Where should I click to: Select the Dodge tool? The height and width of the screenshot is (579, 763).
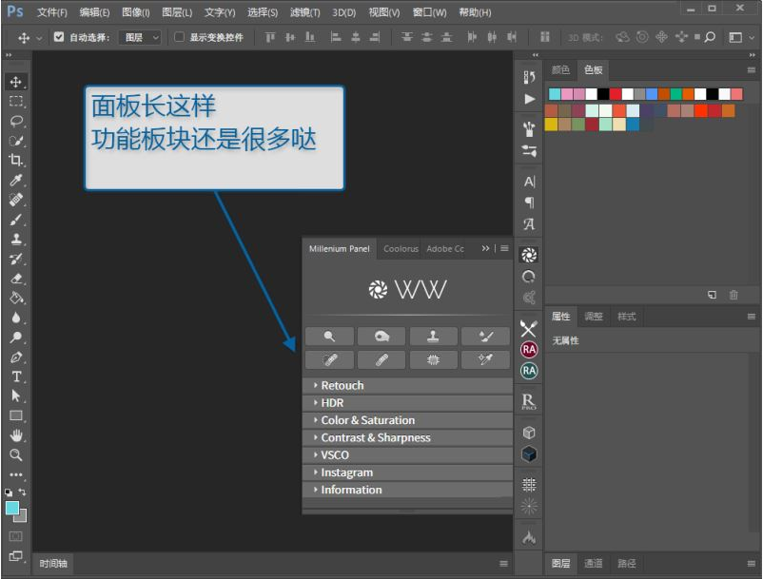16,338
